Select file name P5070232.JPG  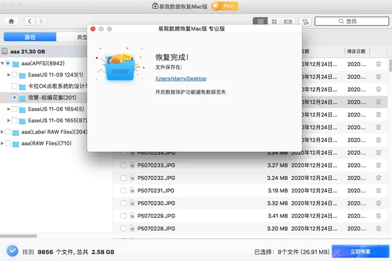coord(156,178)
